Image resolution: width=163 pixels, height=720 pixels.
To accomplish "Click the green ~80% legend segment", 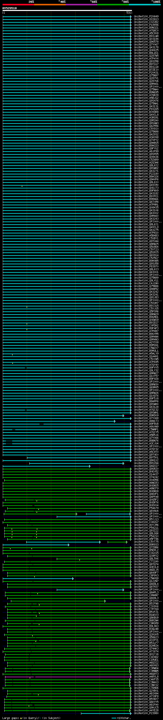I will point(113,5).
